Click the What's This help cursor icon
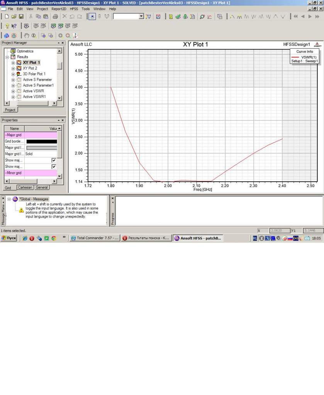Screen dimensions: 324x395 [x=14, y=26]
